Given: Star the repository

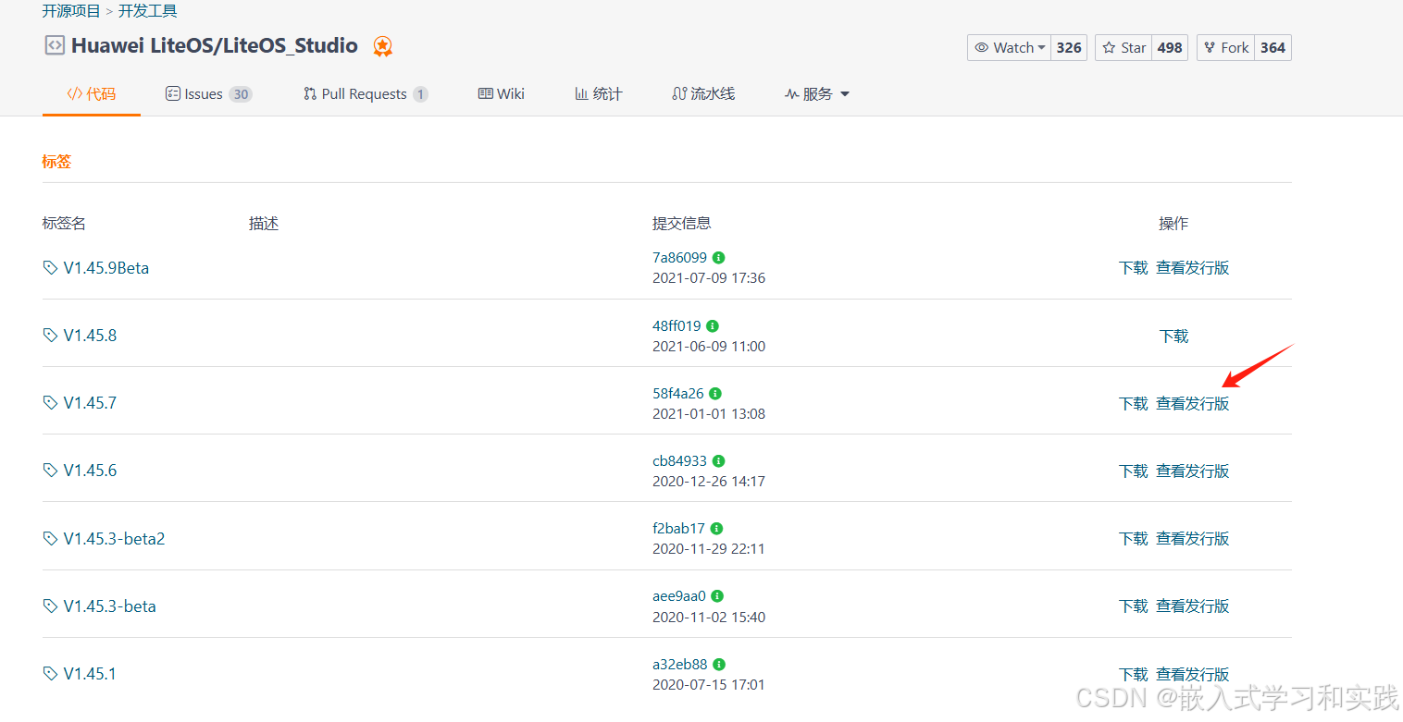Looking at the screenshot, I should point(1124,48).
